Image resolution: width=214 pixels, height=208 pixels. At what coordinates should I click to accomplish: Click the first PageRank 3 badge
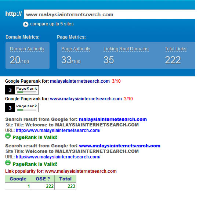[x=22, y=90]
